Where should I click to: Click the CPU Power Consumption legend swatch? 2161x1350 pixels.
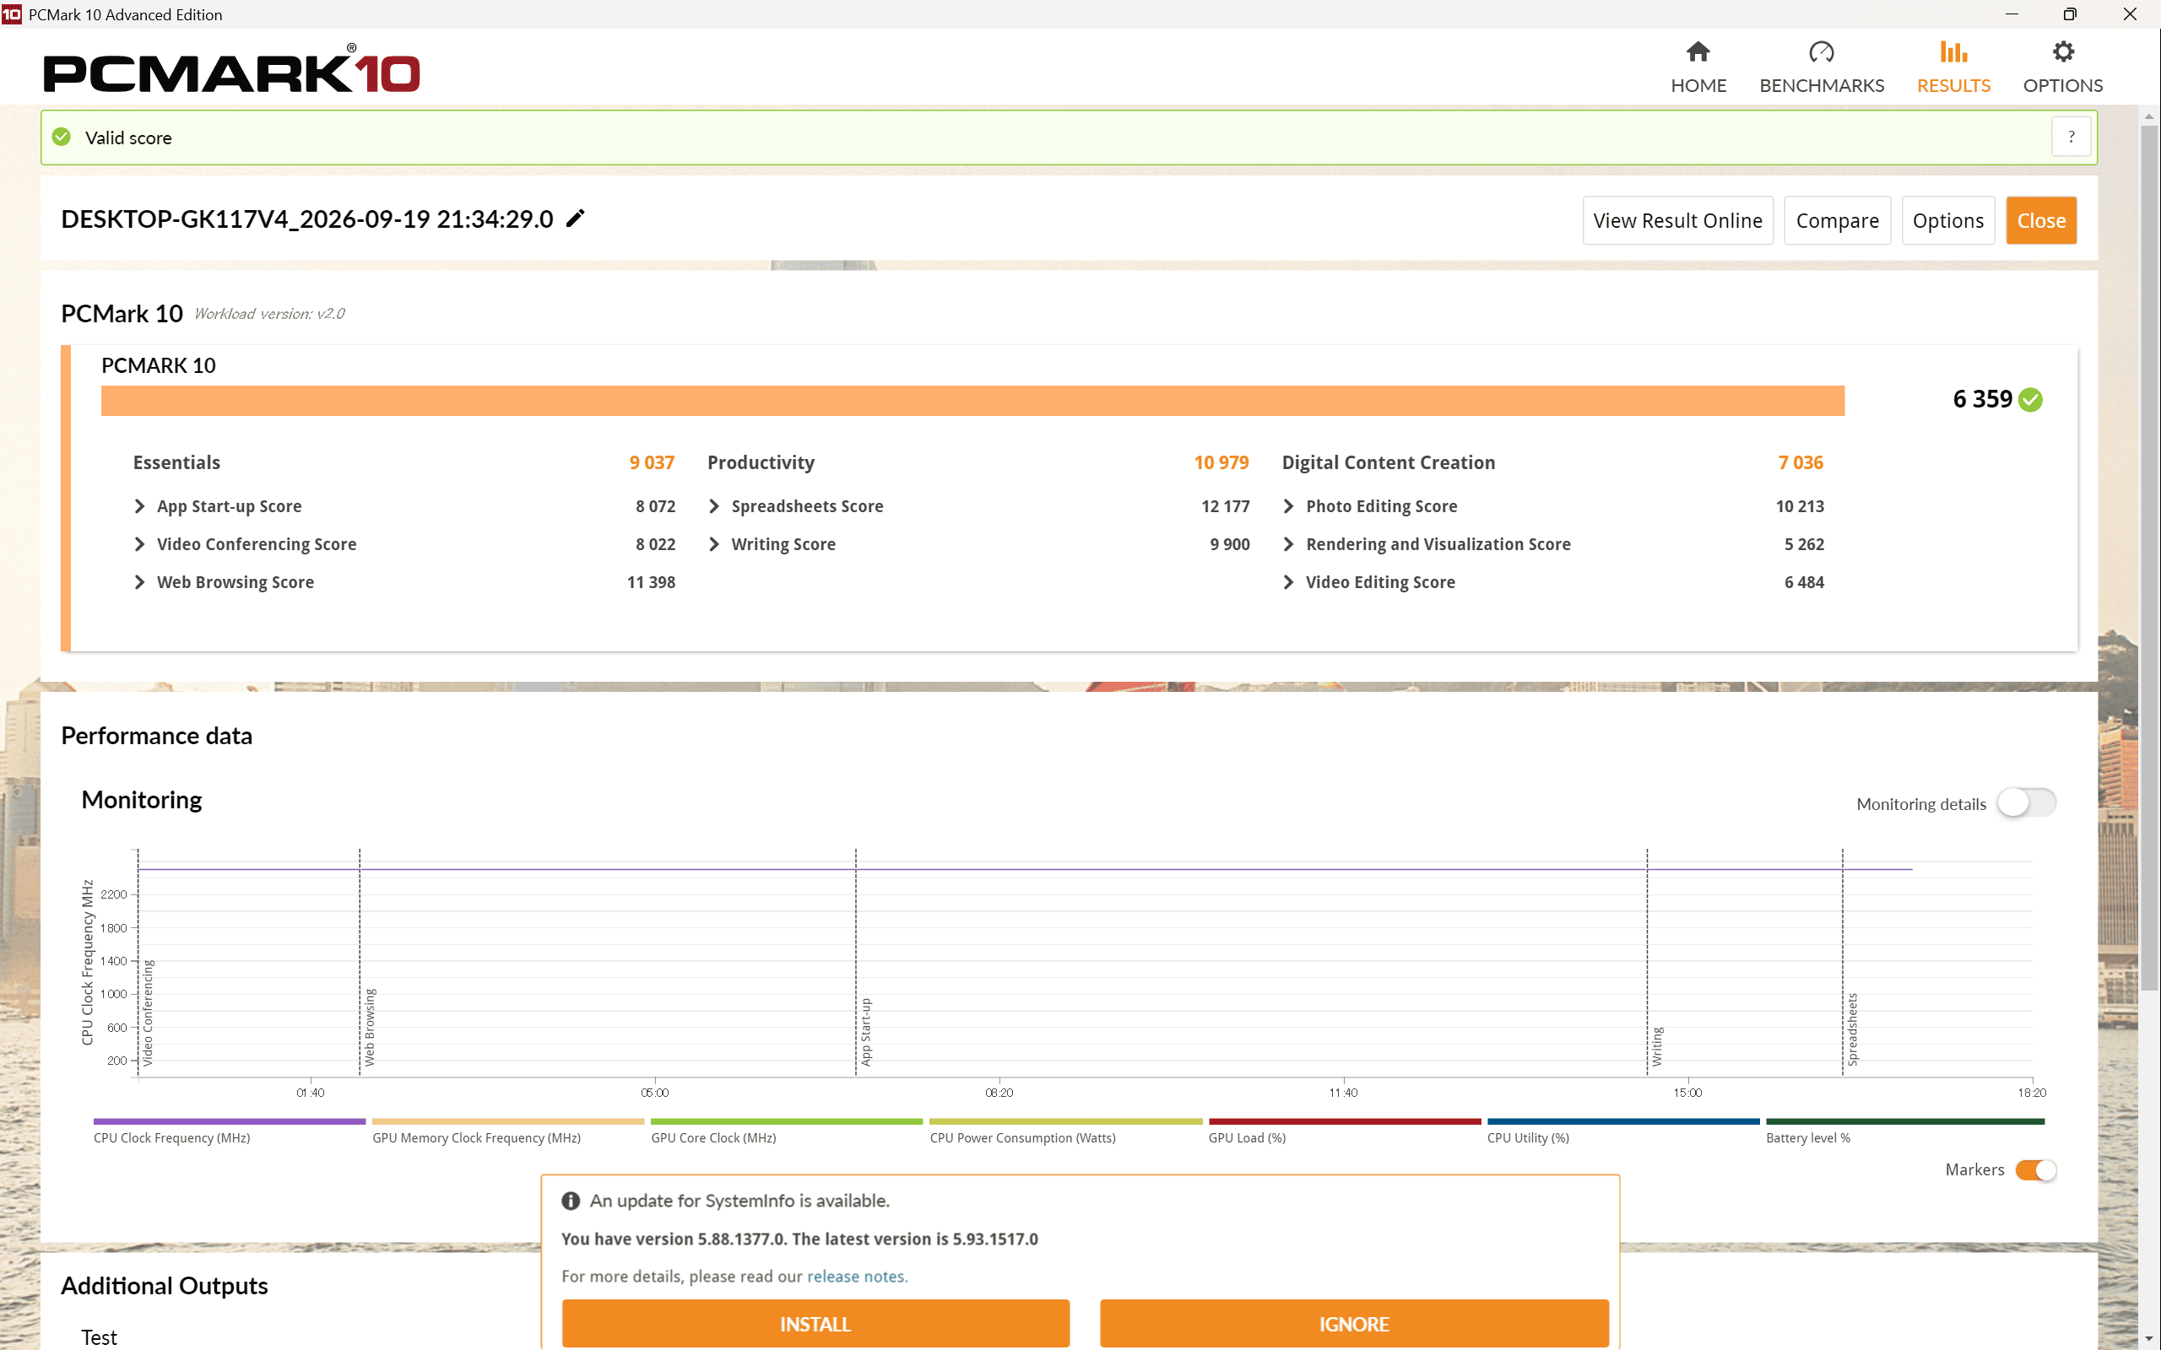point(1065,1121)
